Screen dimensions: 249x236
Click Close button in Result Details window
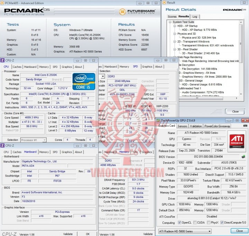(x=235, y=111)
